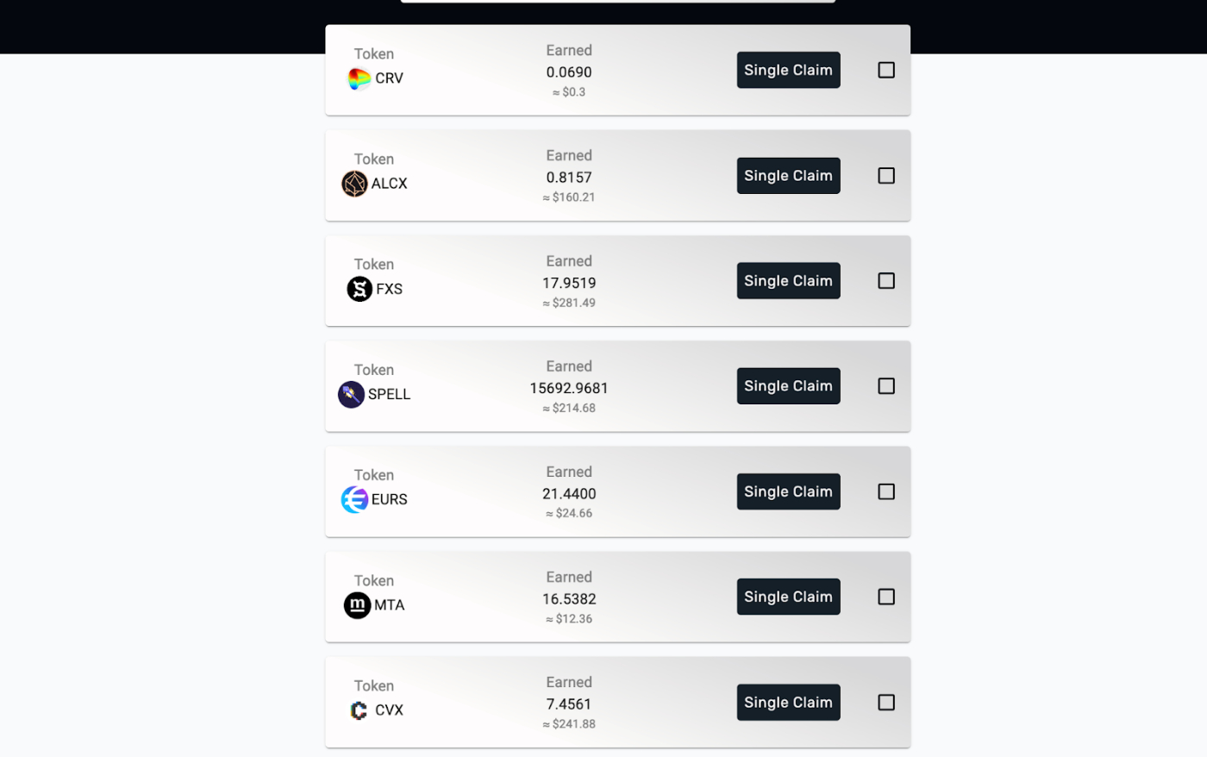Screen dimensions: 1207x757
Task: Check the ALCX claim checkbox
Action: [886, 176]
